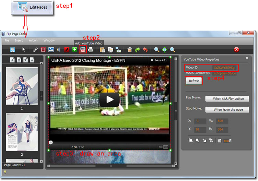Click the big play button on video

[109, 100]
